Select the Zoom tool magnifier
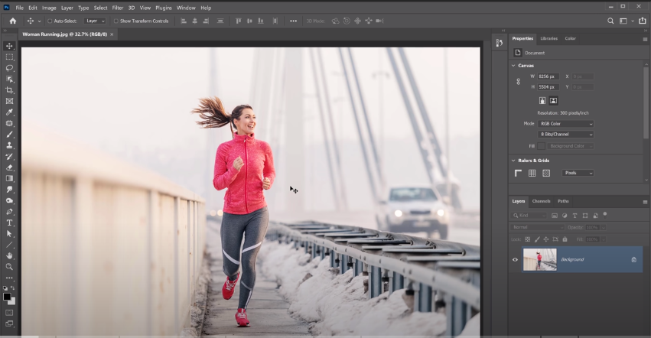 pyautogui.click(x=9, y=267)
